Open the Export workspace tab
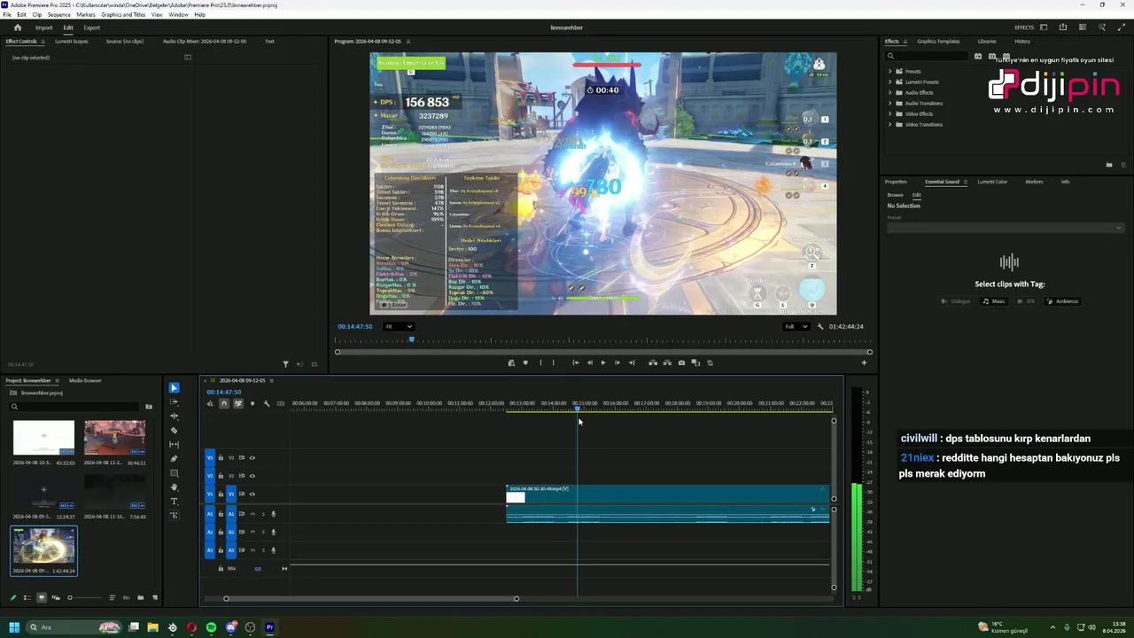Viewport: 1134px width, 638px height. coord(91,27)
